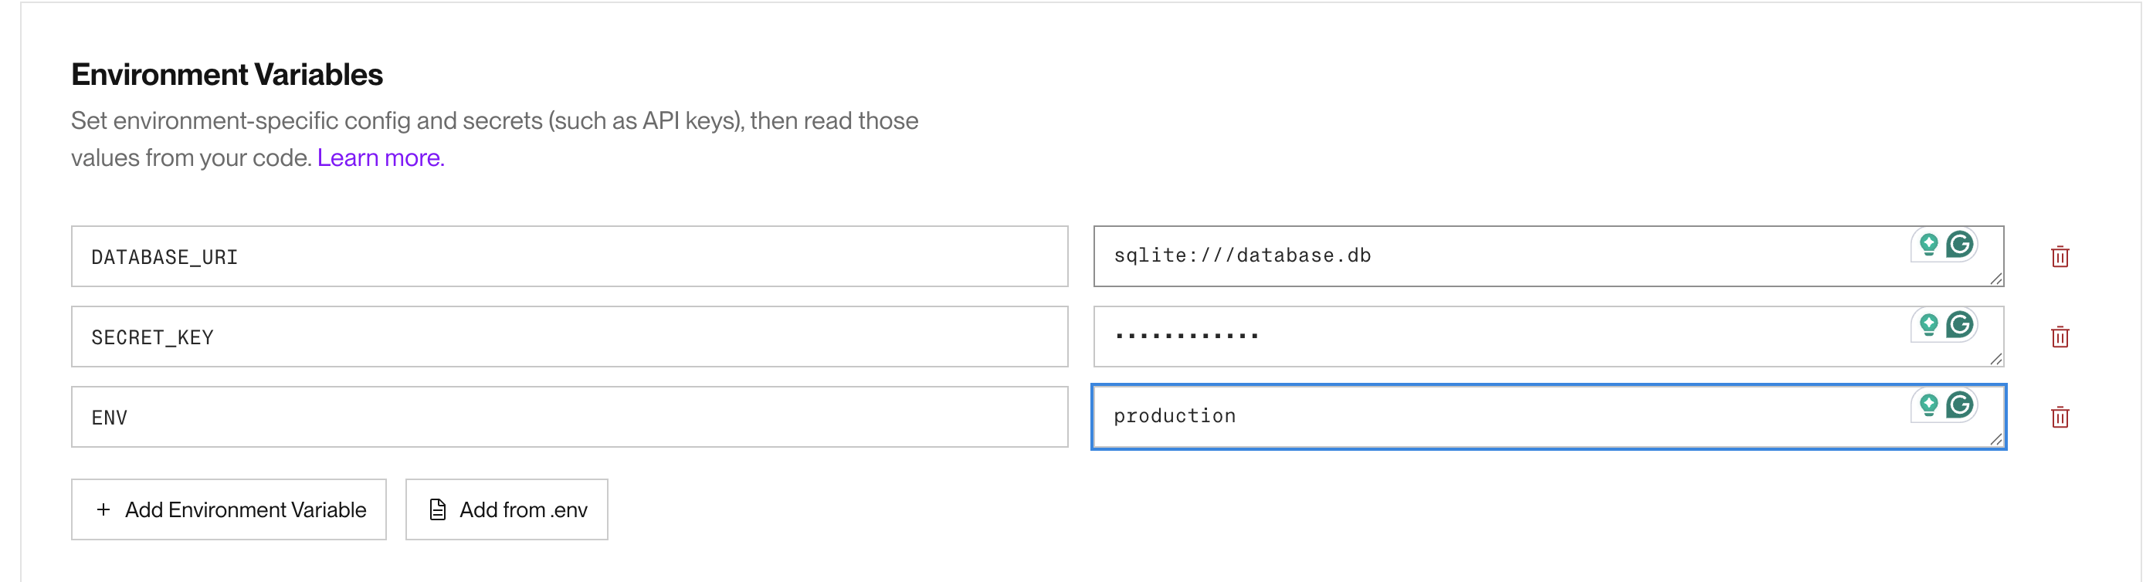Focus the SECRET_KEY key name field
The width and height of the screenshot is (2153, 582).
click(x=568, y=337)
